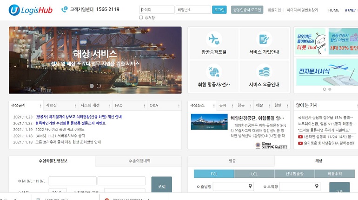The height and width of the screenshot is (200, 358).
Task: Open more menu dots beside Q&A
Action: click(179, 106)
